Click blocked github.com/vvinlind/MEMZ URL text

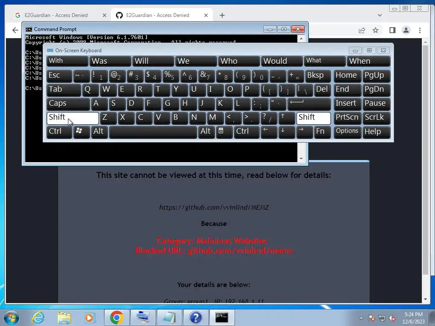[x=214, y=207]
